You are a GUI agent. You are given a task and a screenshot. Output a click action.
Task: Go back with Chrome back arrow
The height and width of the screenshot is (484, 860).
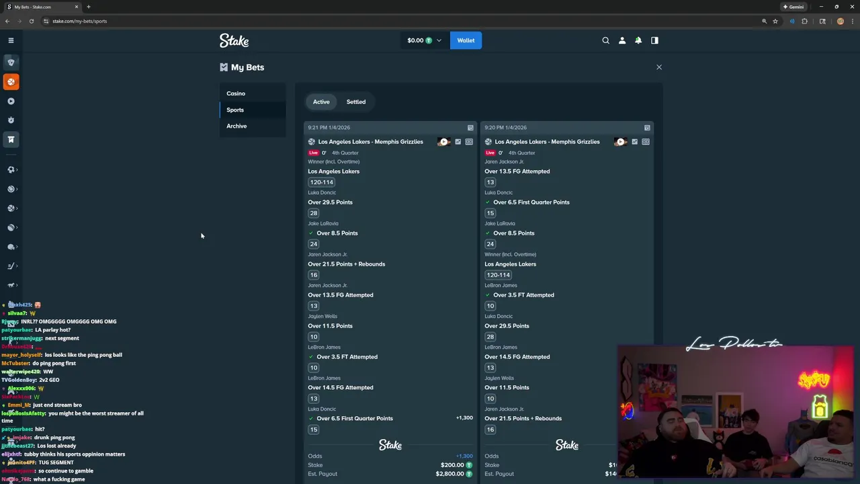point(7,21)
